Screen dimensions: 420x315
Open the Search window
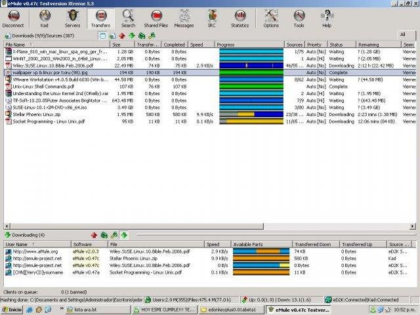[128, 18]
